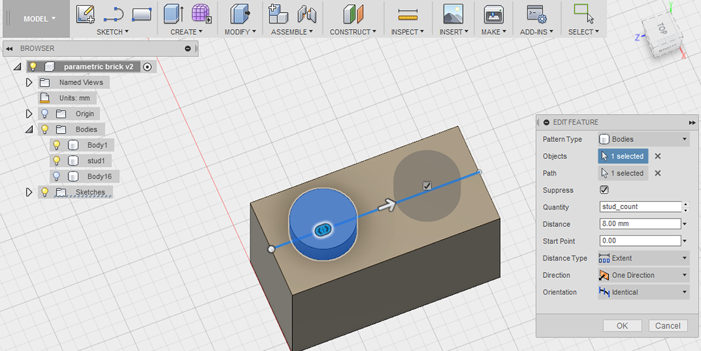Clear the Objects selection with X
This screenshot has height=351, width=701.
[x=658, y=156]
